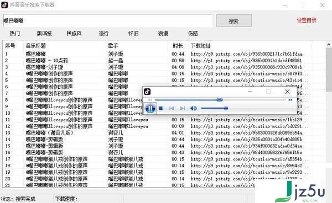Click the TikTok app icon in title bar

(x=4, y=5)
